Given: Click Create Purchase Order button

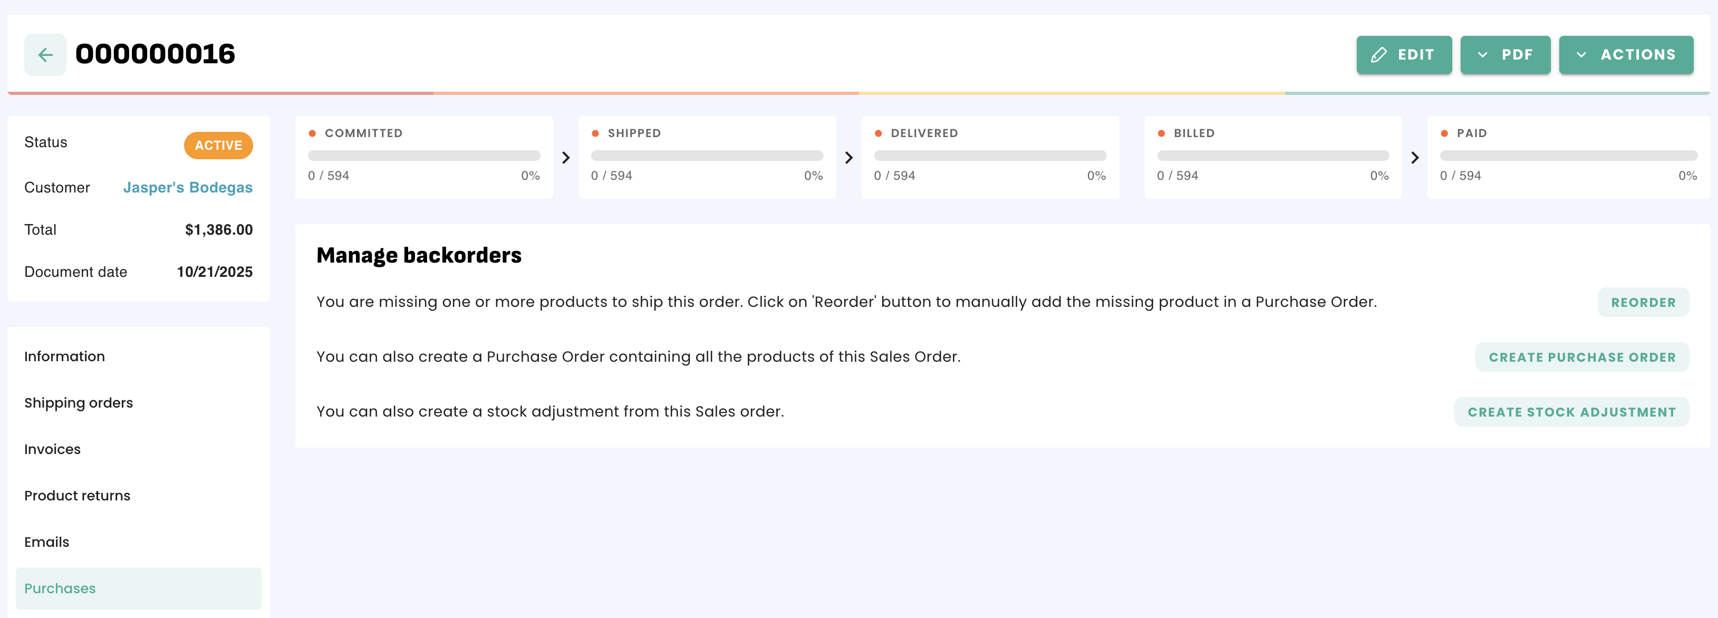Looking at the screenshot, I should 1581,358.
